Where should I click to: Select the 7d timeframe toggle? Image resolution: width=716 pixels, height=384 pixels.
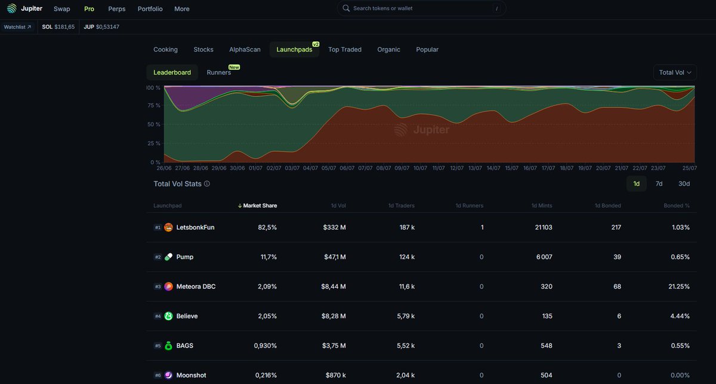coord(659,184)
